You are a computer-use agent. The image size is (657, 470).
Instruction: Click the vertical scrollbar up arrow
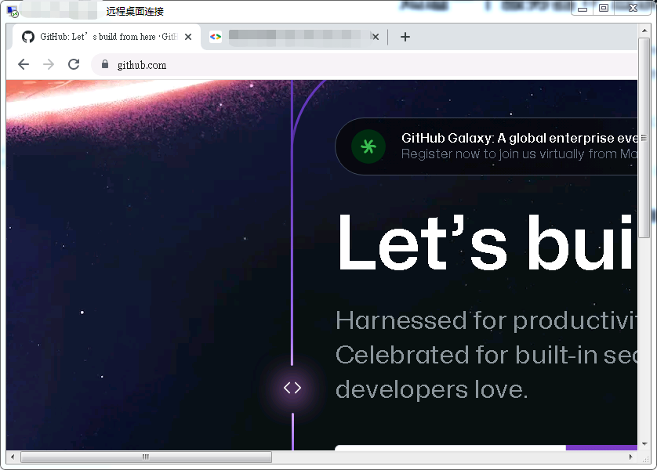[644, 31]
